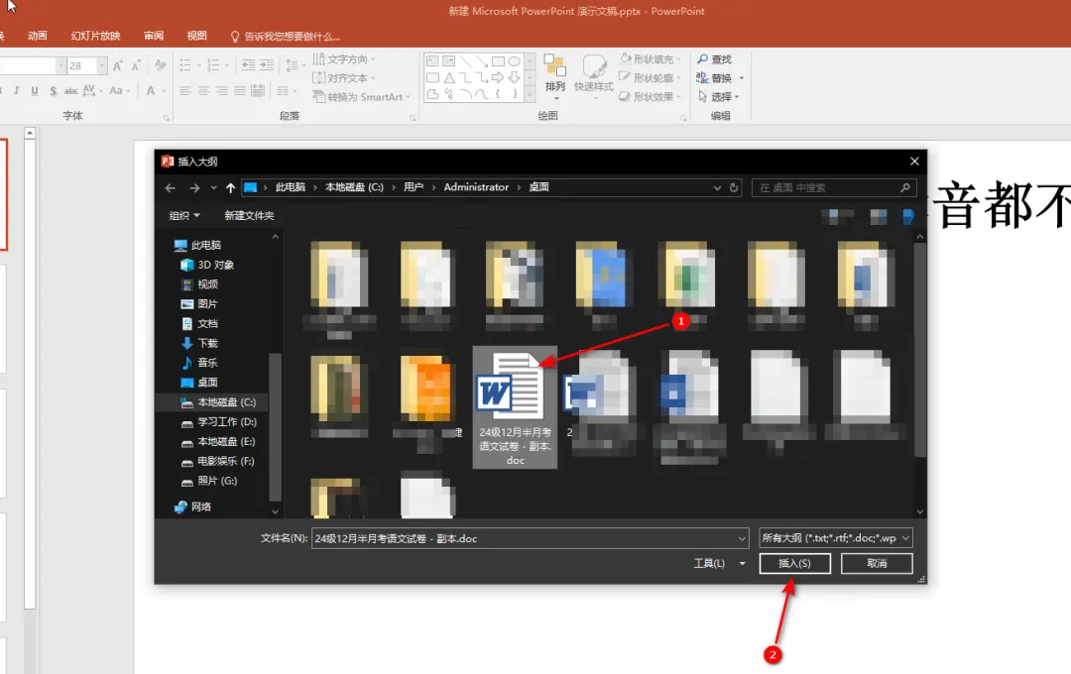1071x674 pixels.
Task: Click 转换为 SmartArt button
Action: (361, 97)
